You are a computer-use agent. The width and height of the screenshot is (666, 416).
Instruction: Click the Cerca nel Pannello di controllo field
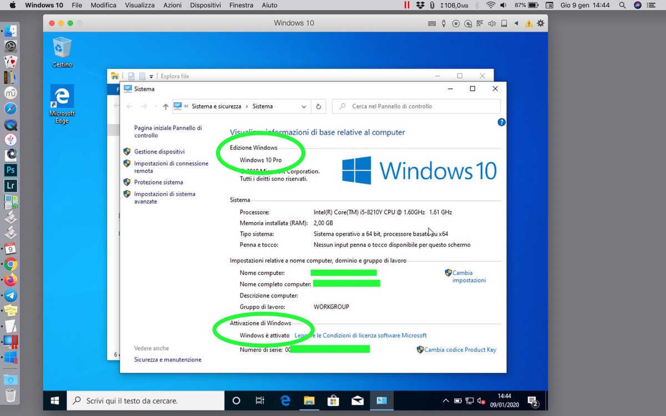[x=416, y=106]
